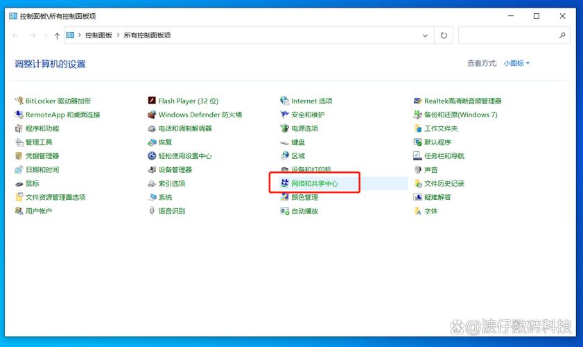Open the 用户帐户 icon
583x347 pixels.
tap(19, 211)
